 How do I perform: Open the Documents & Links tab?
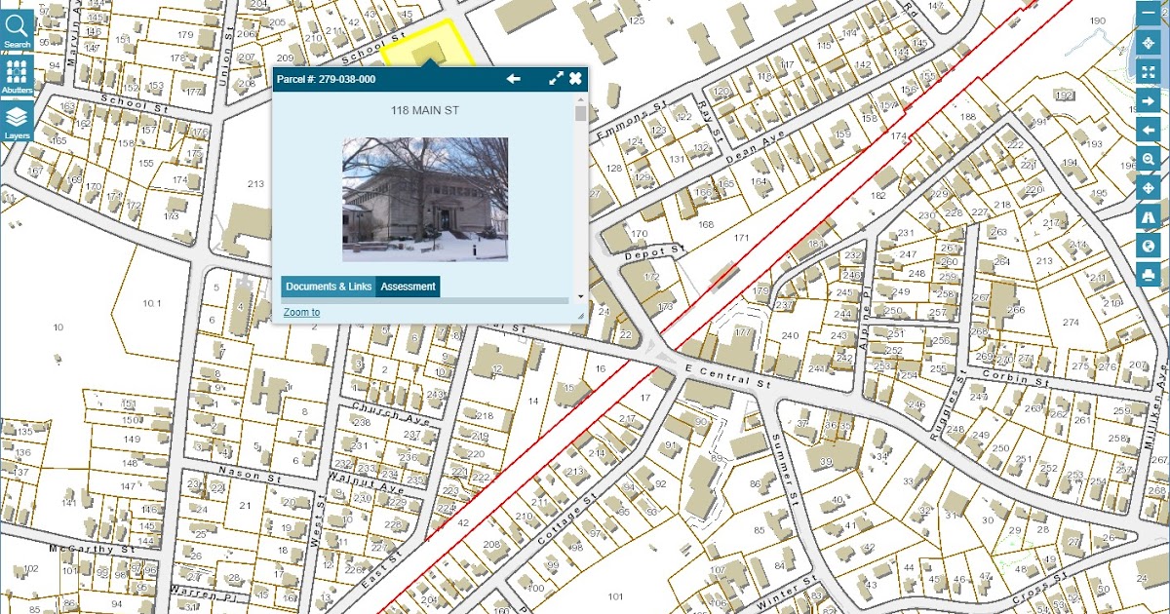(329, 287)
